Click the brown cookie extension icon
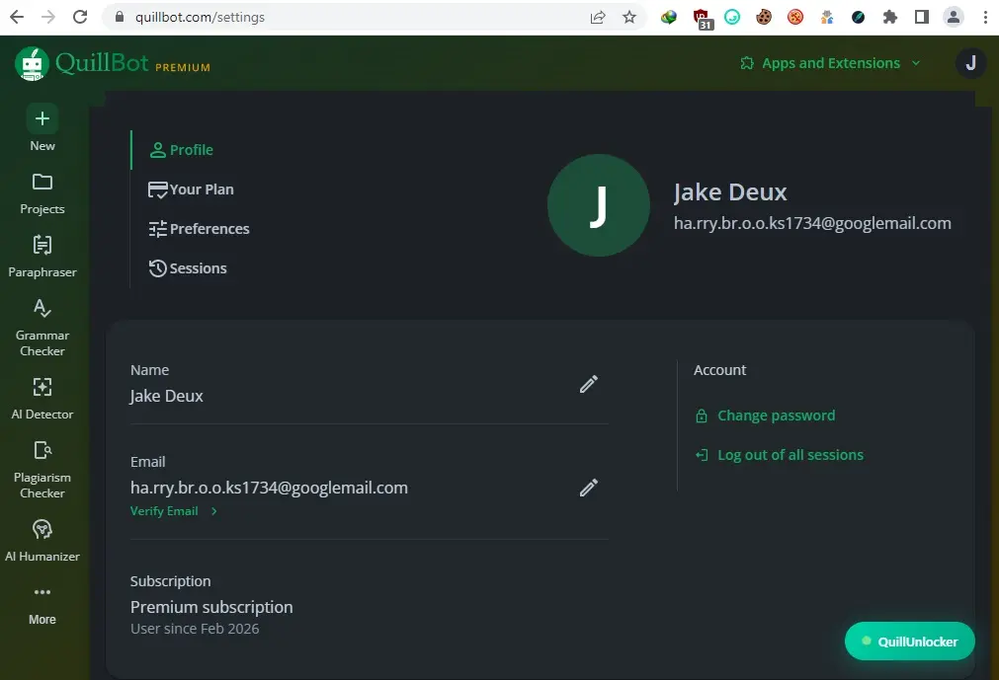 [x=764, y=17]
